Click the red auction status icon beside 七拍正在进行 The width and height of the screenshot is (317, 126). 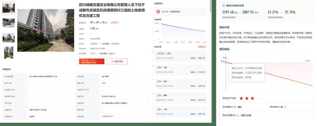point(158,12)
